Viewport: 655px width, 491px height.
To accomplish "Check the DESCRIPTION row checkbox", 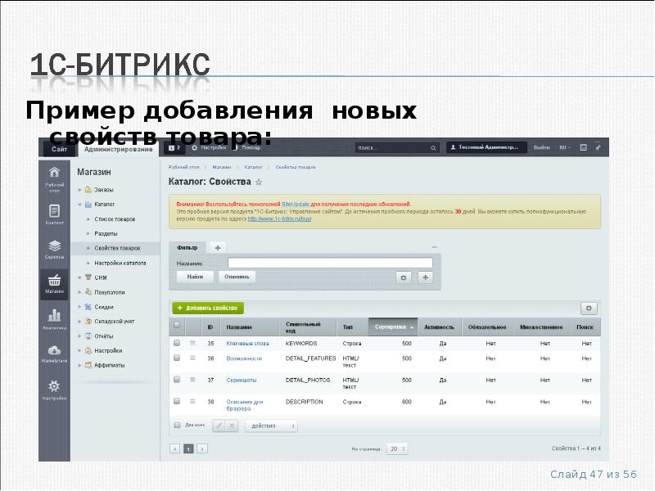I will 177,401.
